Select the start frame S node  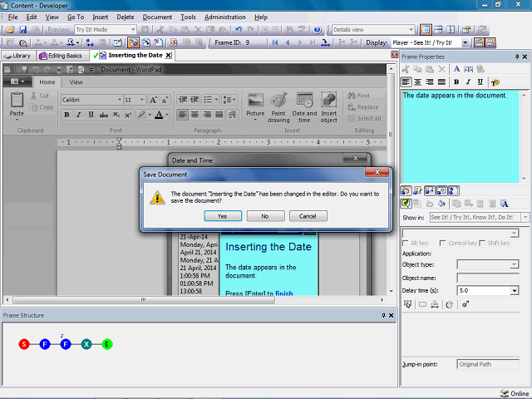click(24, 344)
